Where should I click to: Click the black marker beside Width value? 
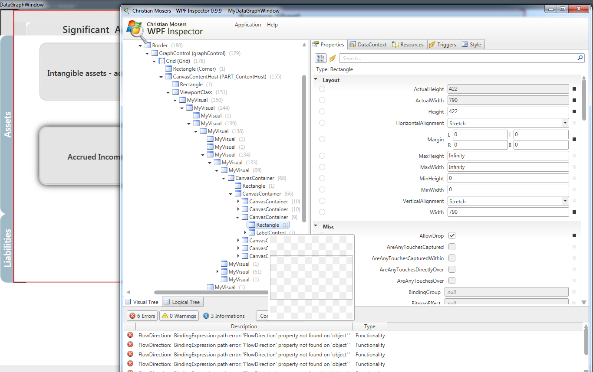(574, 212)
